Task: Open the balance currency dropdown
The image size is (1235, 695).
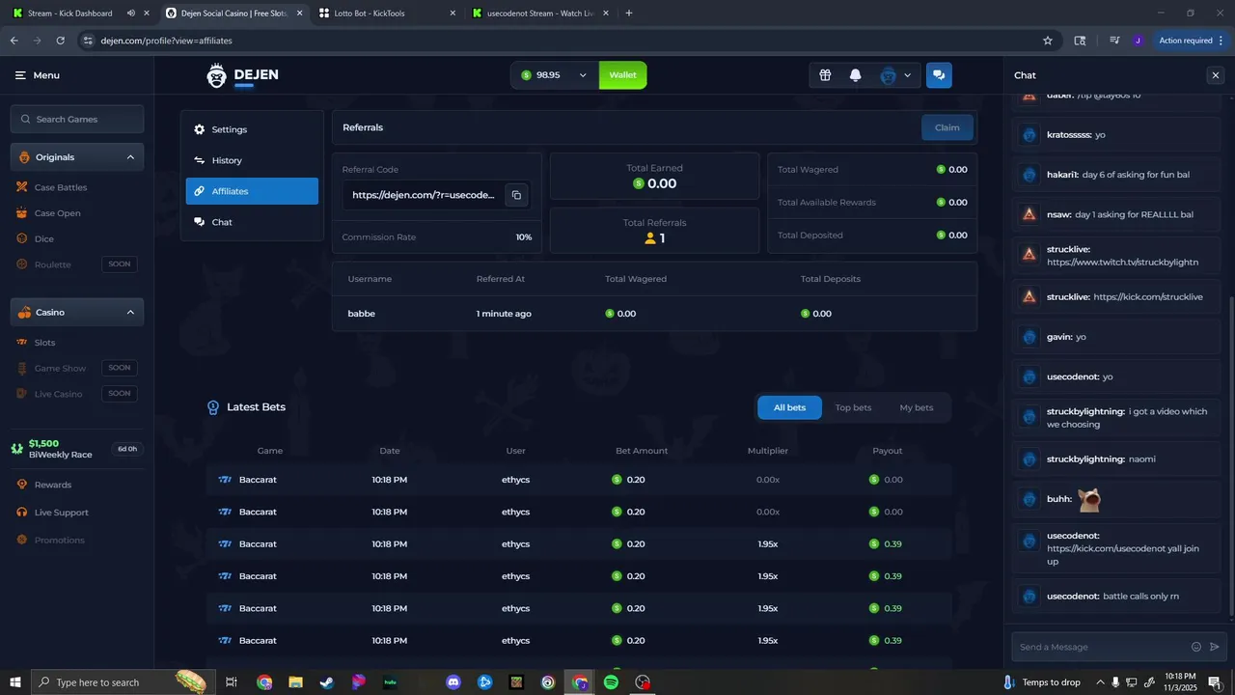Action: pyautogui.click(x=583, y=75)
